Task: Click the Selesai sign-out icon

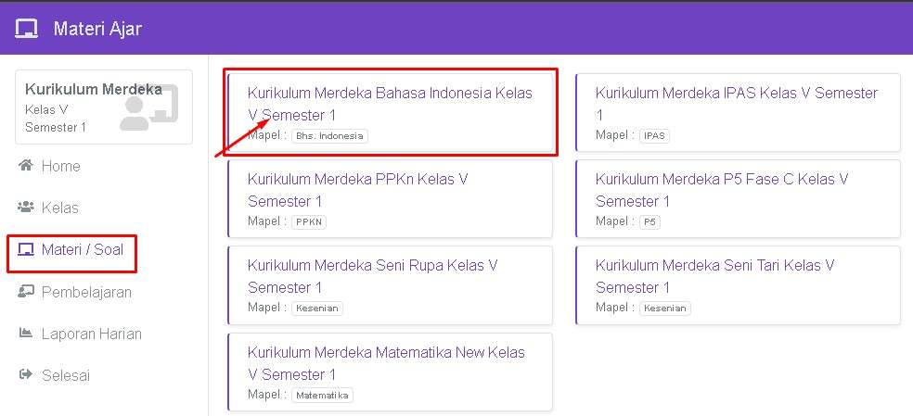Action: (x=26, y=375)
